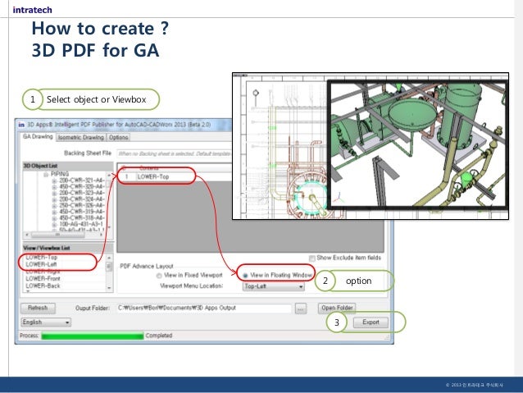The width and height of the screenshot is (523, 393).
Task: Expand the 200-CWR-323-A4 tree item
Action: pyautogui.click(x=54, y=193)
